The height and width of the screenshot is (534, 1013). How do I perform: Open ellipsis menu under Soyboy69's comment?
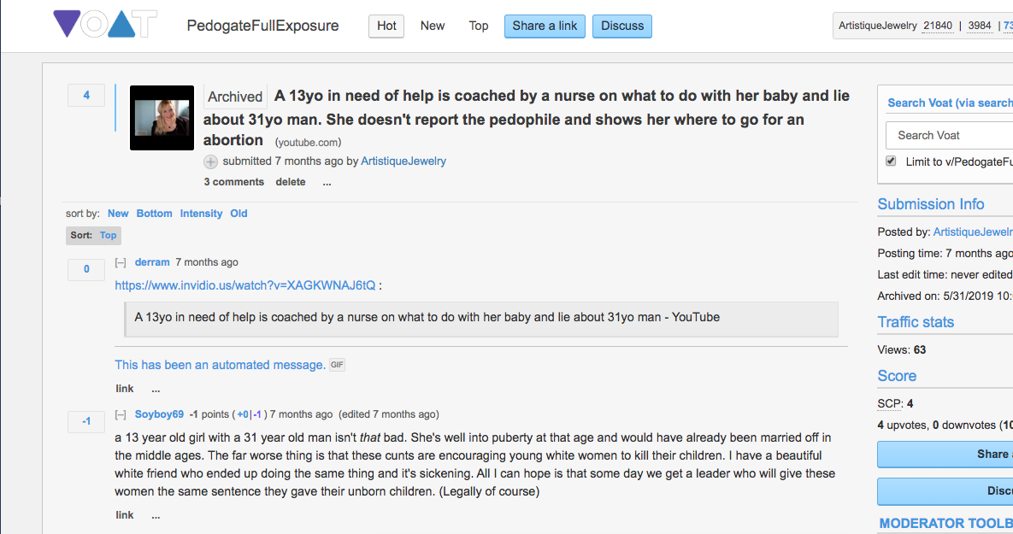[x=156, y=515]
